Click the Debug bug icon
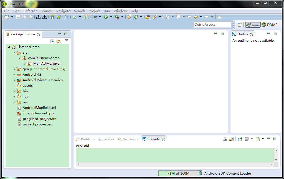The image size is (284, 179). [x=95, y=17]
